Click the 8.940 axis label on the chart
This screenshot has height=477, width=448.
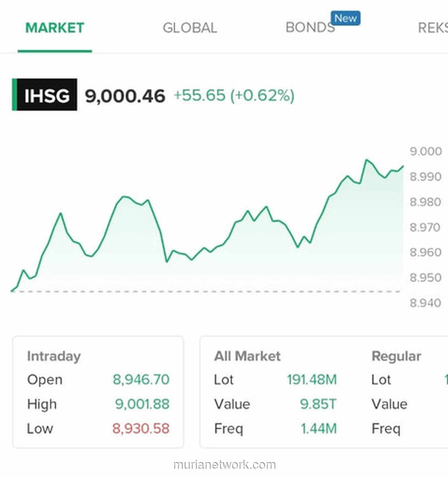(x=426, y=302)
